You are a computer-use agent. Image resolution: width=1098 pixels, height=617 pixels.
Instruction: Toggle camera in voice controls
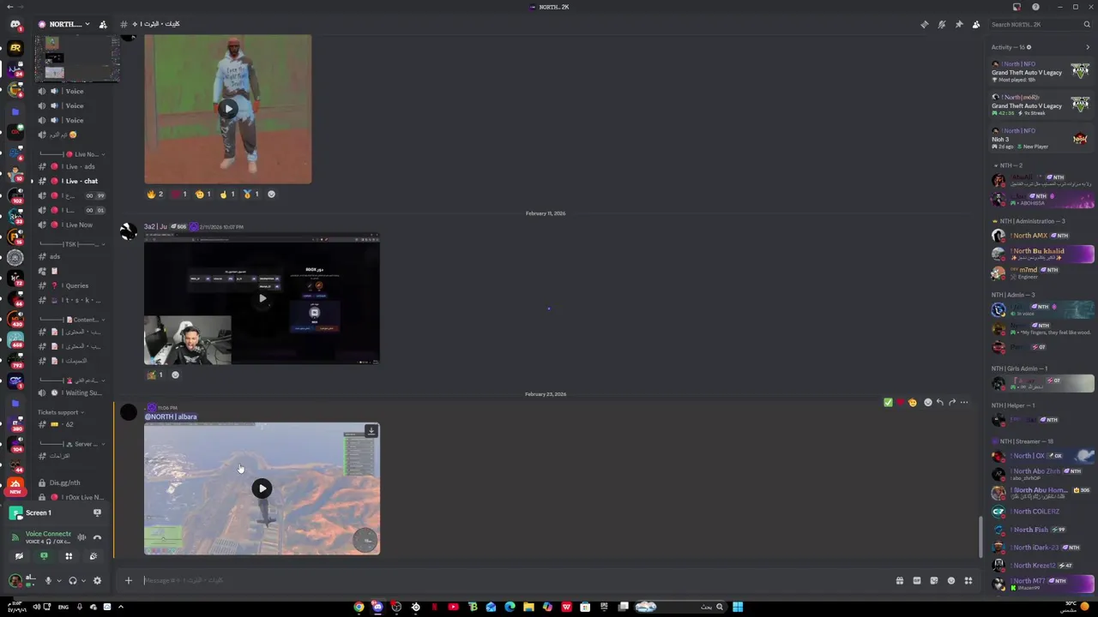point(19,556)
